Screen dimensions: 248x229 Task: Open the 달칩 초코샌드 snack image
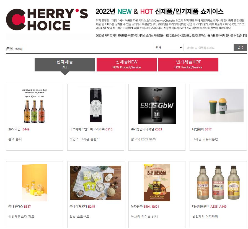[x=96, y=183]
